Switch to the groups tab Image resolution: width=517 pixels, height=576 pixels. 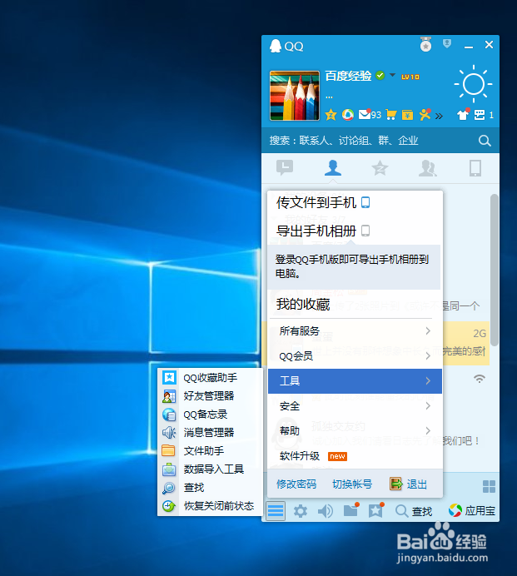pyautogui.click(x=428, y=168)
